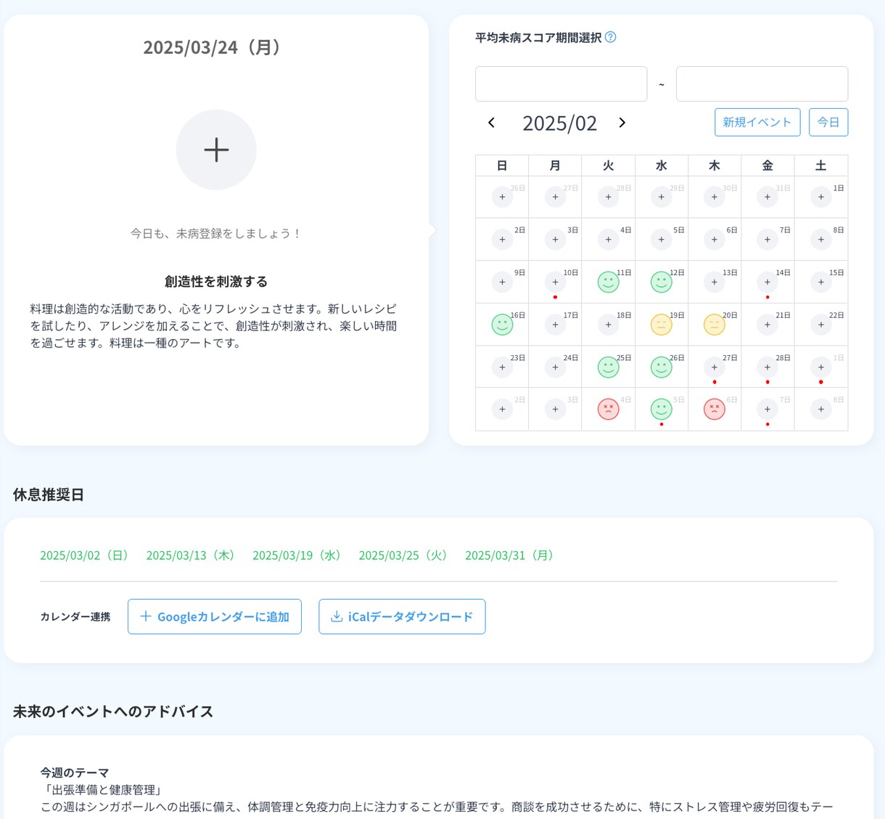The image size is (885, 819).
Task: Click the plus icon on 21日
Action: [x=767, y=325]
